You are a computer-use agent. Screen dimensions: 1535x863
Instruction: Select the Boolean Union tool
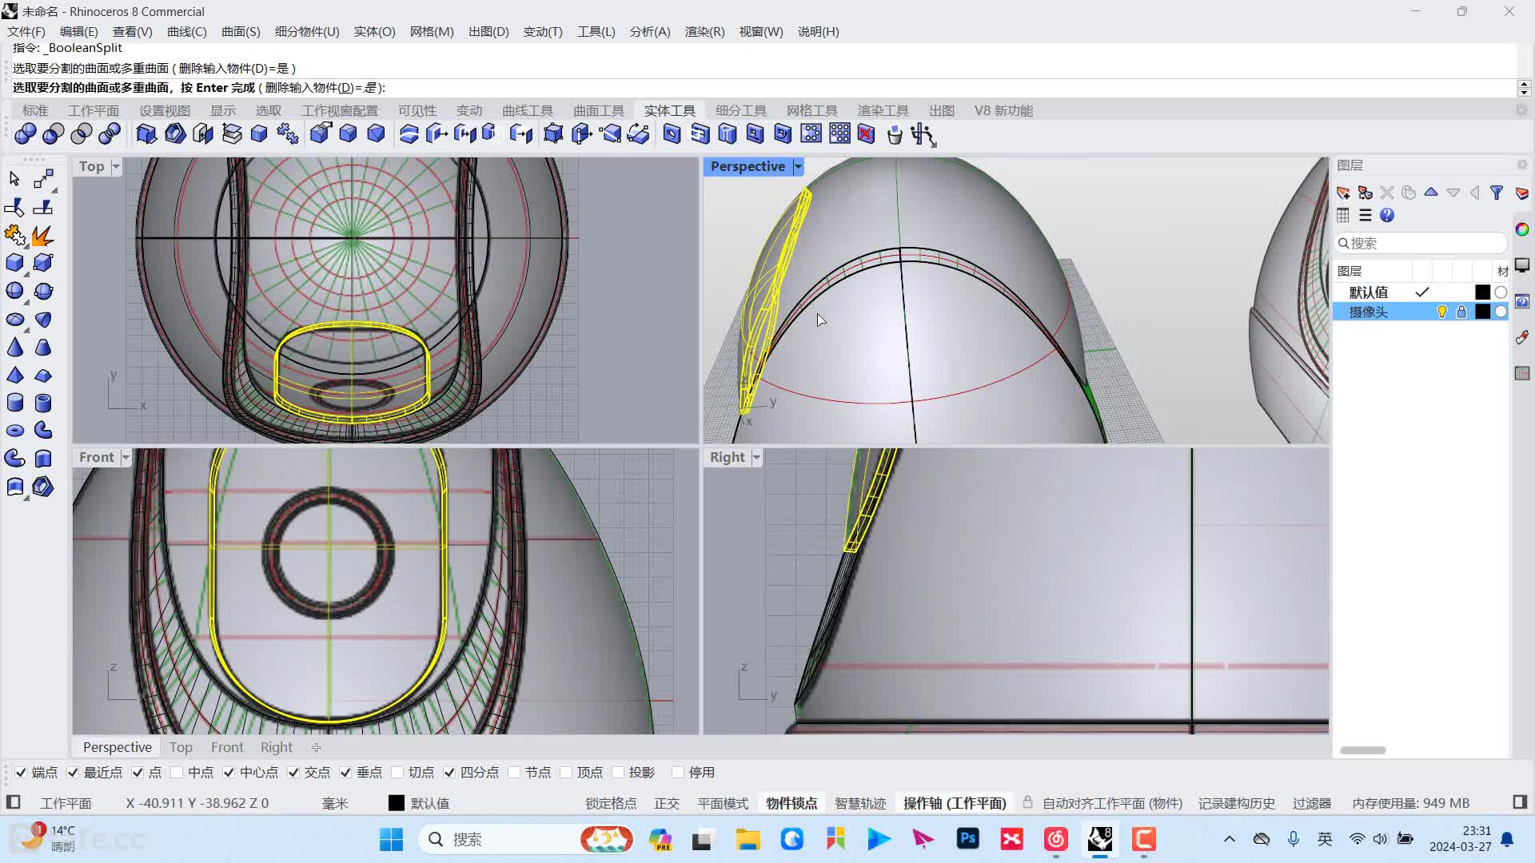(26, 134)
